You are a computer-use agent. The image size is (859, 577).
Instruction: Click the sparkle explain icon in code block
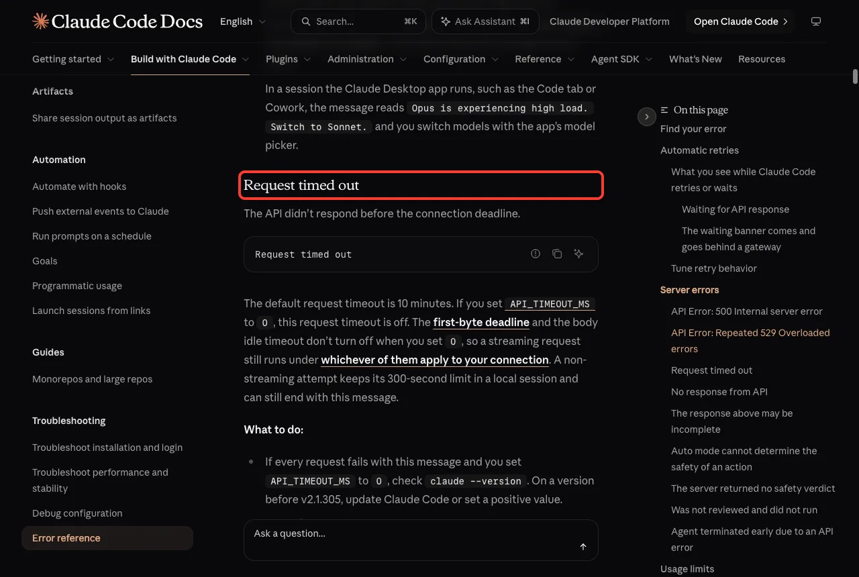tap(578, 254)
